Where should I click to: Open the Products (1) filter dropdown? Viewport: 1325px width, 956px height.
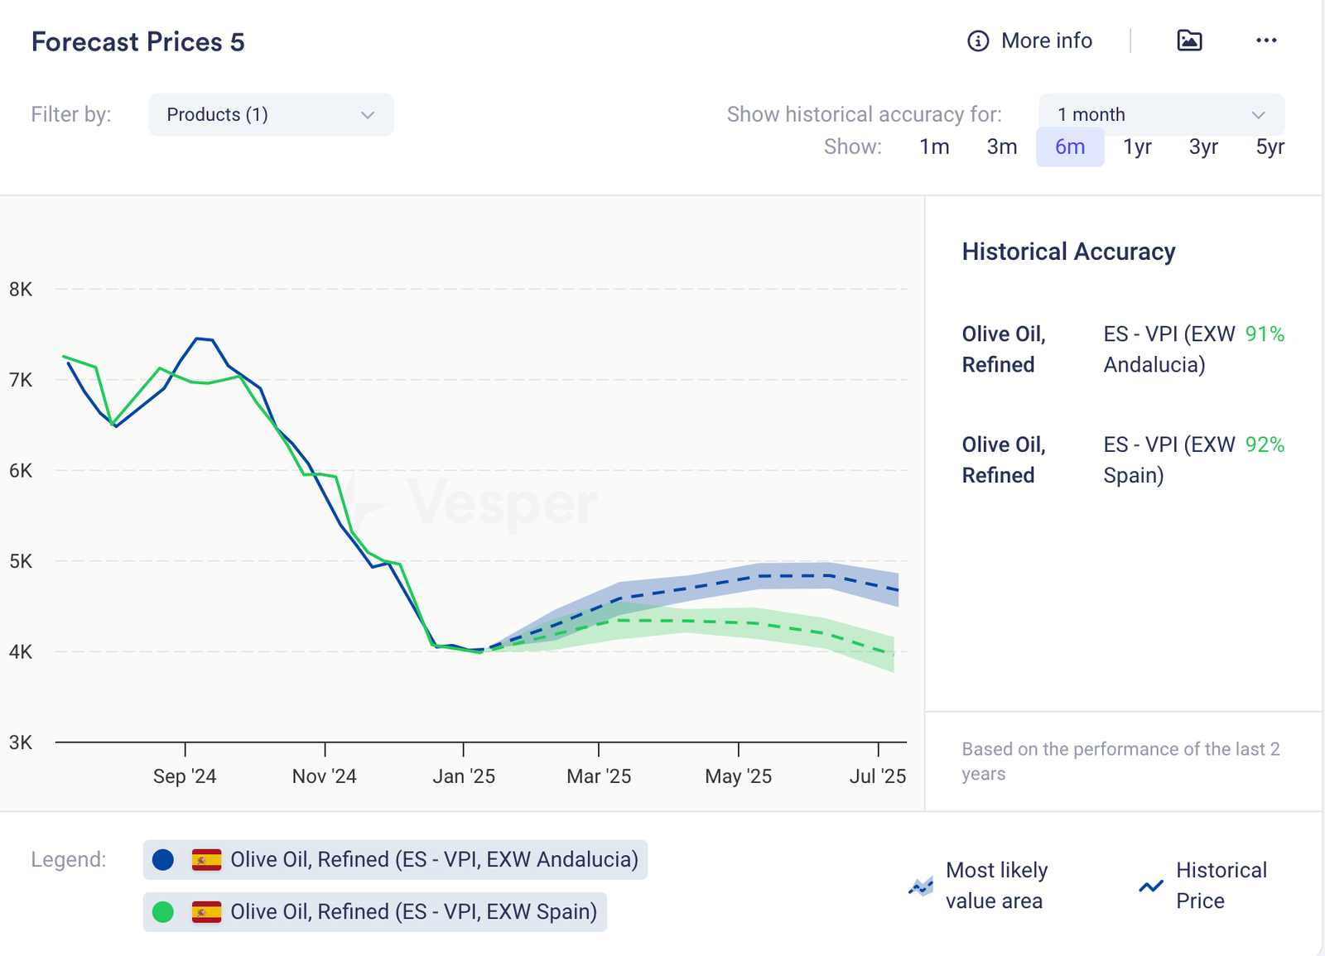tap(270, 114)
